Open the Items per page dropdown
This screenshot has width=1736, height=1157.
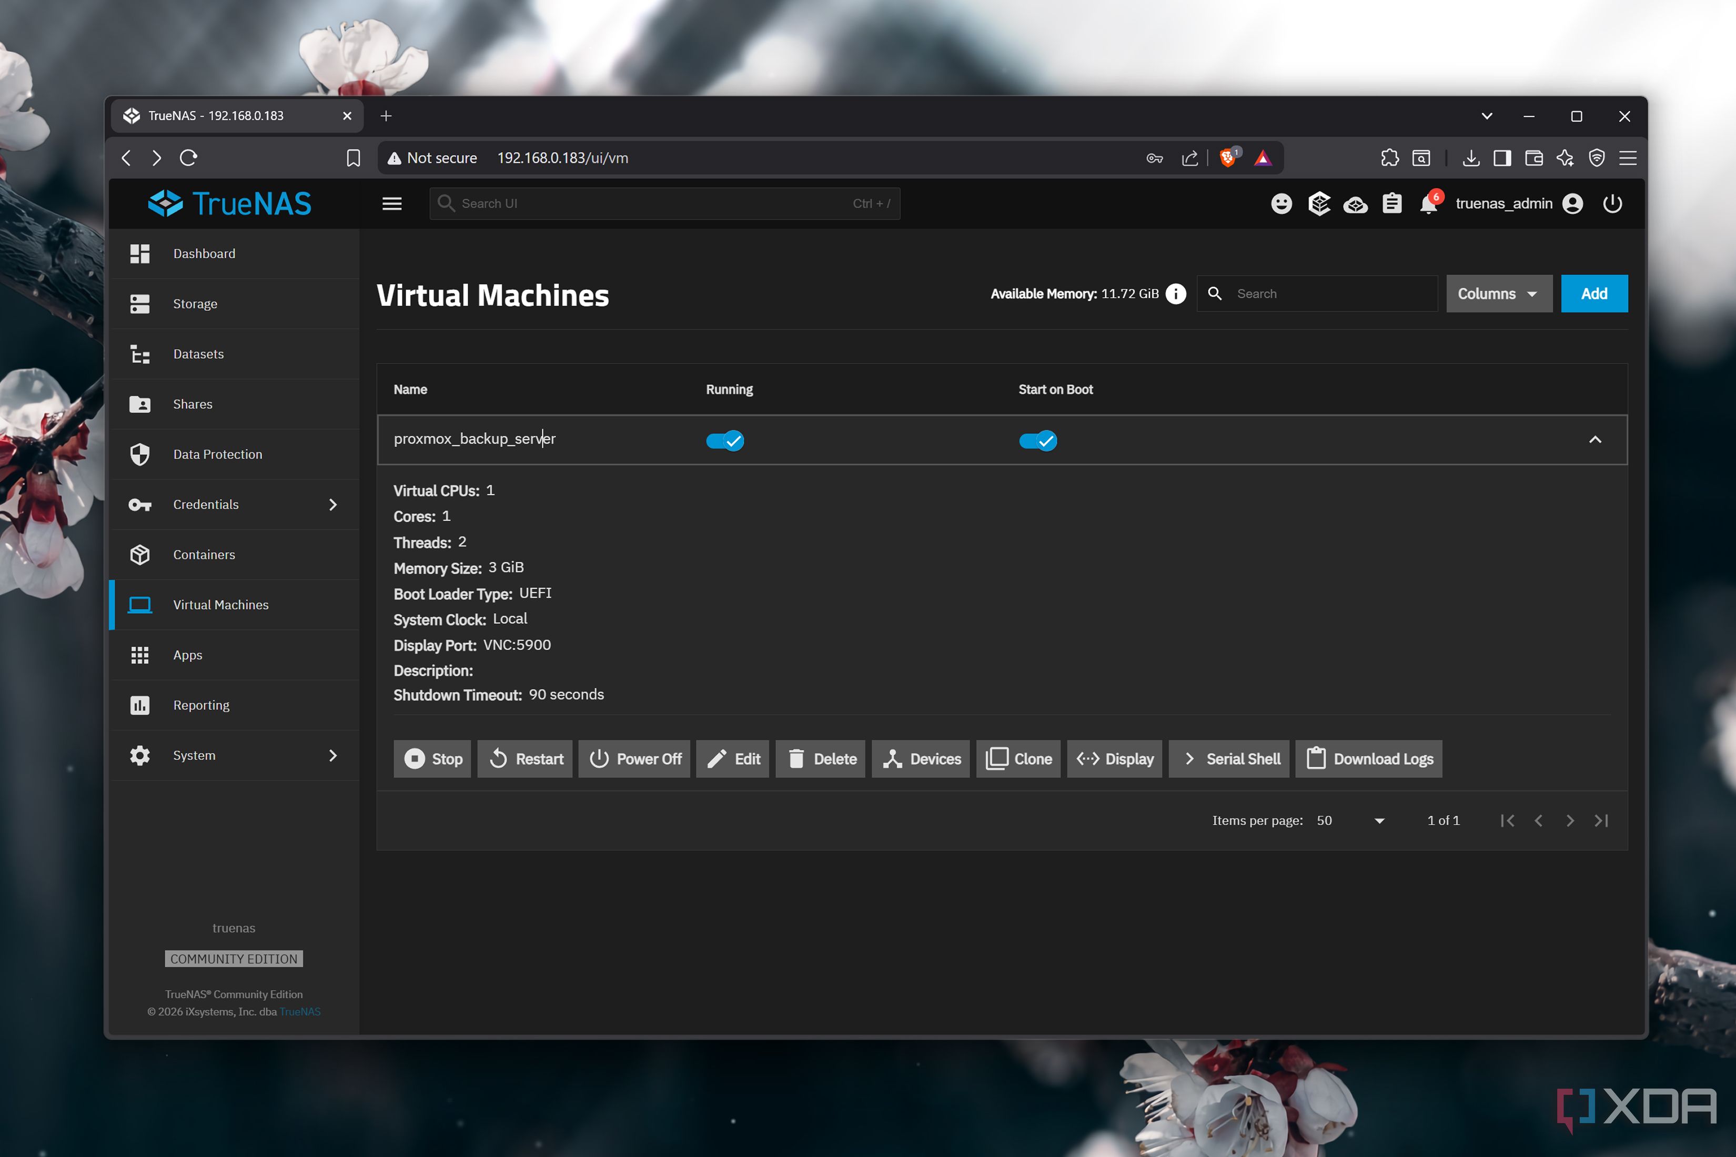tap(1350, 820)
